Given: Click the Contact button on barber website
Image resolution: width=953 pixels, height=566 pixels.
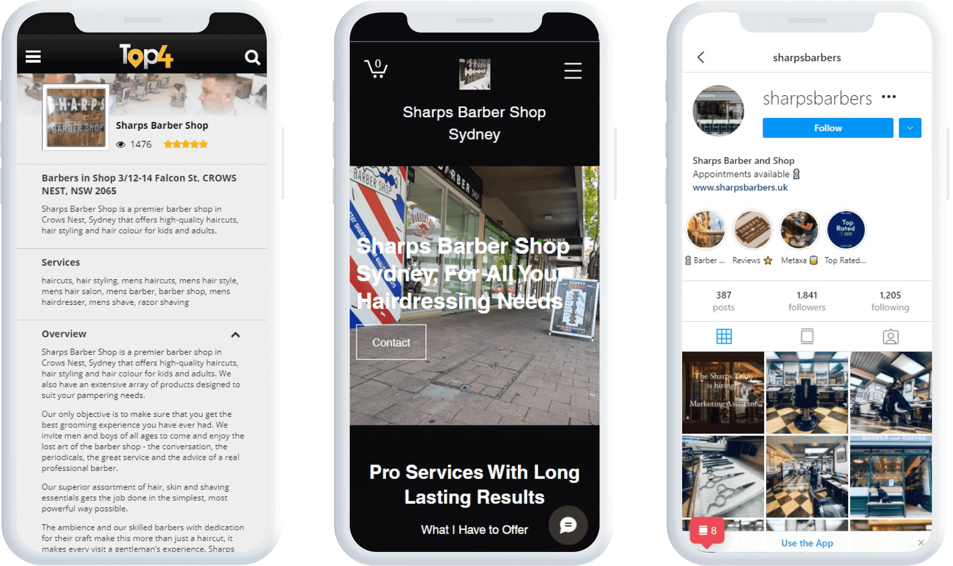Looking at the screenshot, I should pyautogui.click(x=391, y=342).
